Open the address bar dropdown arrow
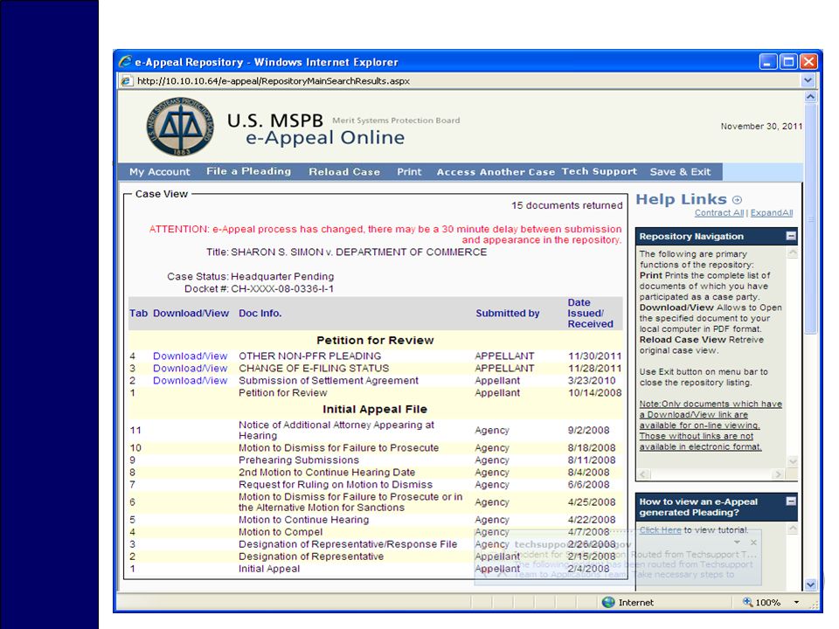 pyautogui.click(x=808, y=80)
